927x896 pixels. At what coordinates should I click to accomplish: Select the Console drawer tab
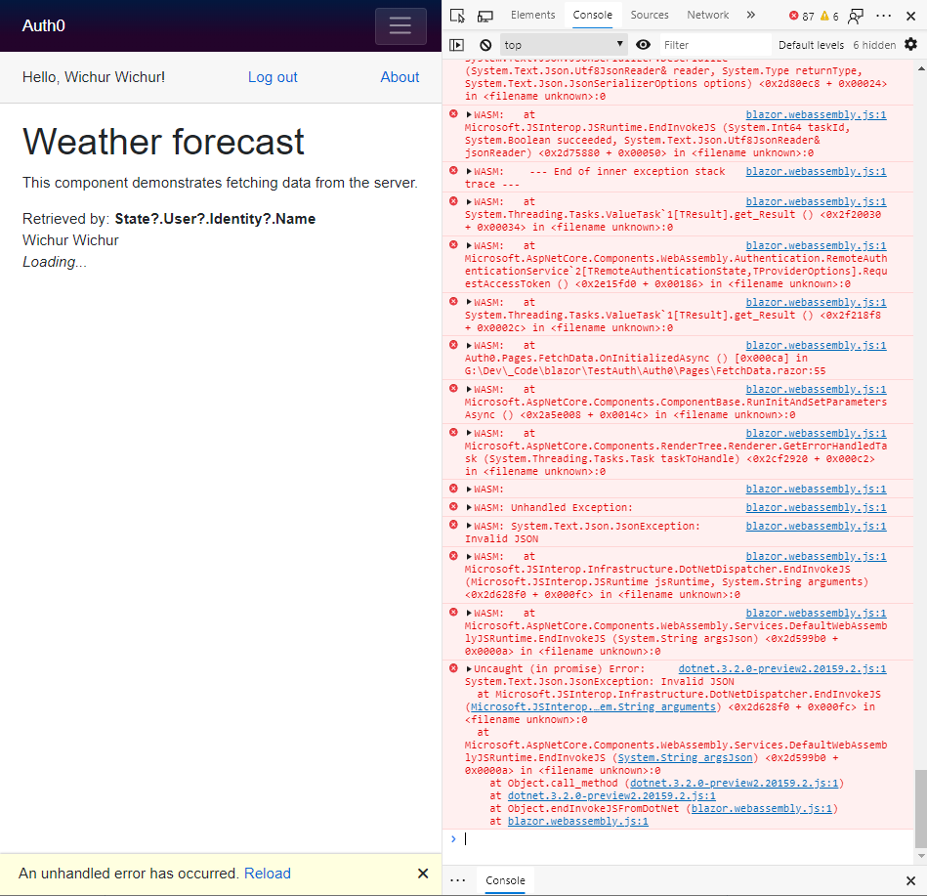pyautogui.click(x=505, y=880)
